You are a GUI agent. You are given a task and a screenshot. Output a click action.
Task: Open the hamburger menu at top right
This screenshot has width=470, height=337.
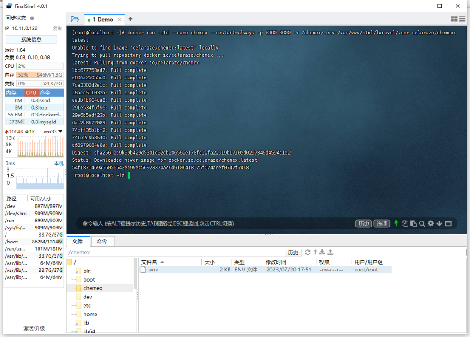[463, 19]
